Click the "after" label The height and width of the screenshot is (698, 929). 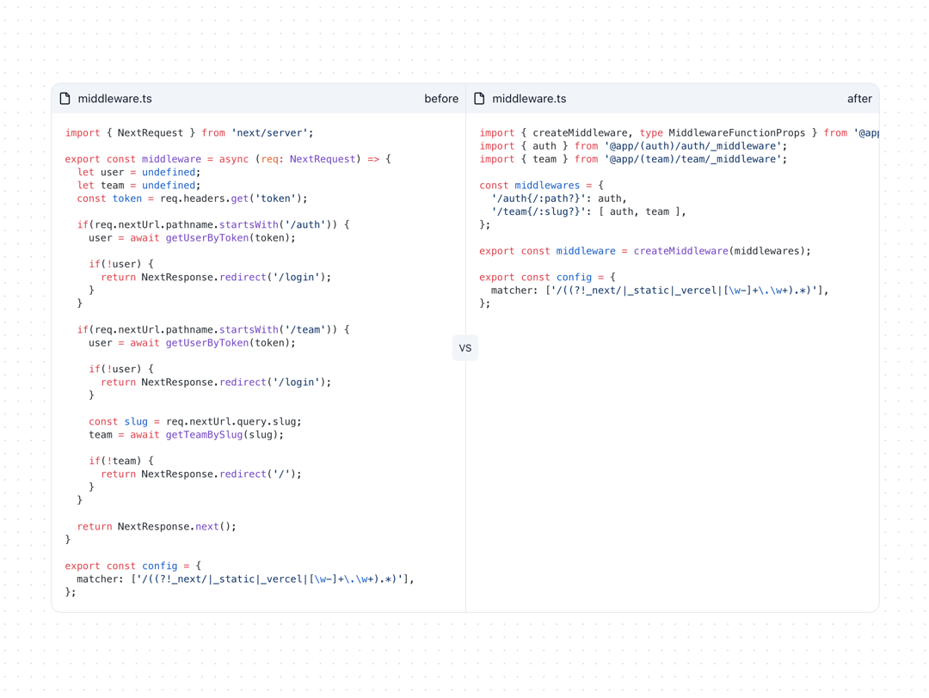point(859,99)
